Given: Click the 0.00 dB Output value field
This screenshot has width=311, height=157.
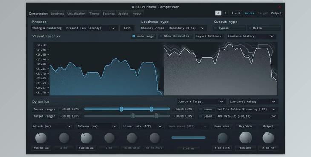Looking at the screenshot, I should [x=268, y=148].
